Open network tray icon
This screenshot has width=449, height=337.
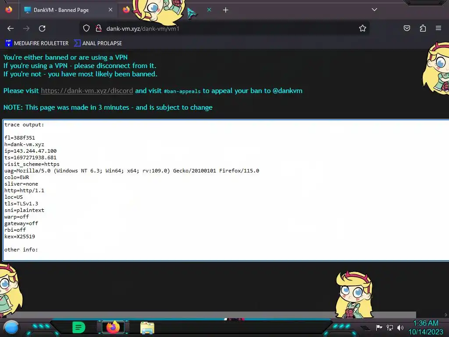pos(389,327)
